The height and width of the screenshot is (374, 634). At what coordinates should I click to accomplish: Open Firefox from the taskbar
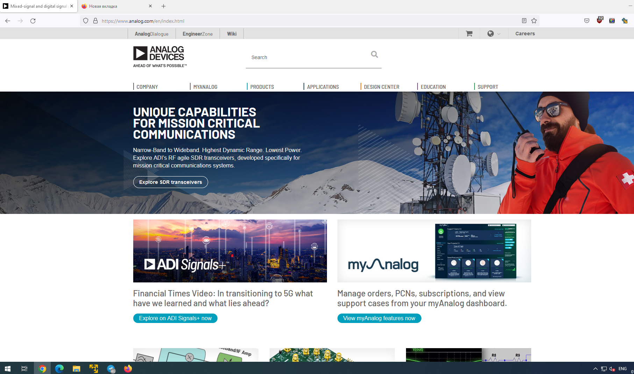128,368
